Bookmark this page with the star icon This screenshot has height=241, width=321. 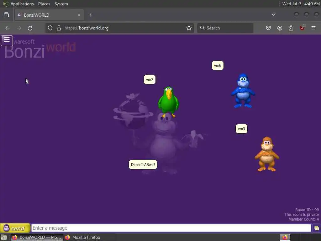[x=189, y=28]
